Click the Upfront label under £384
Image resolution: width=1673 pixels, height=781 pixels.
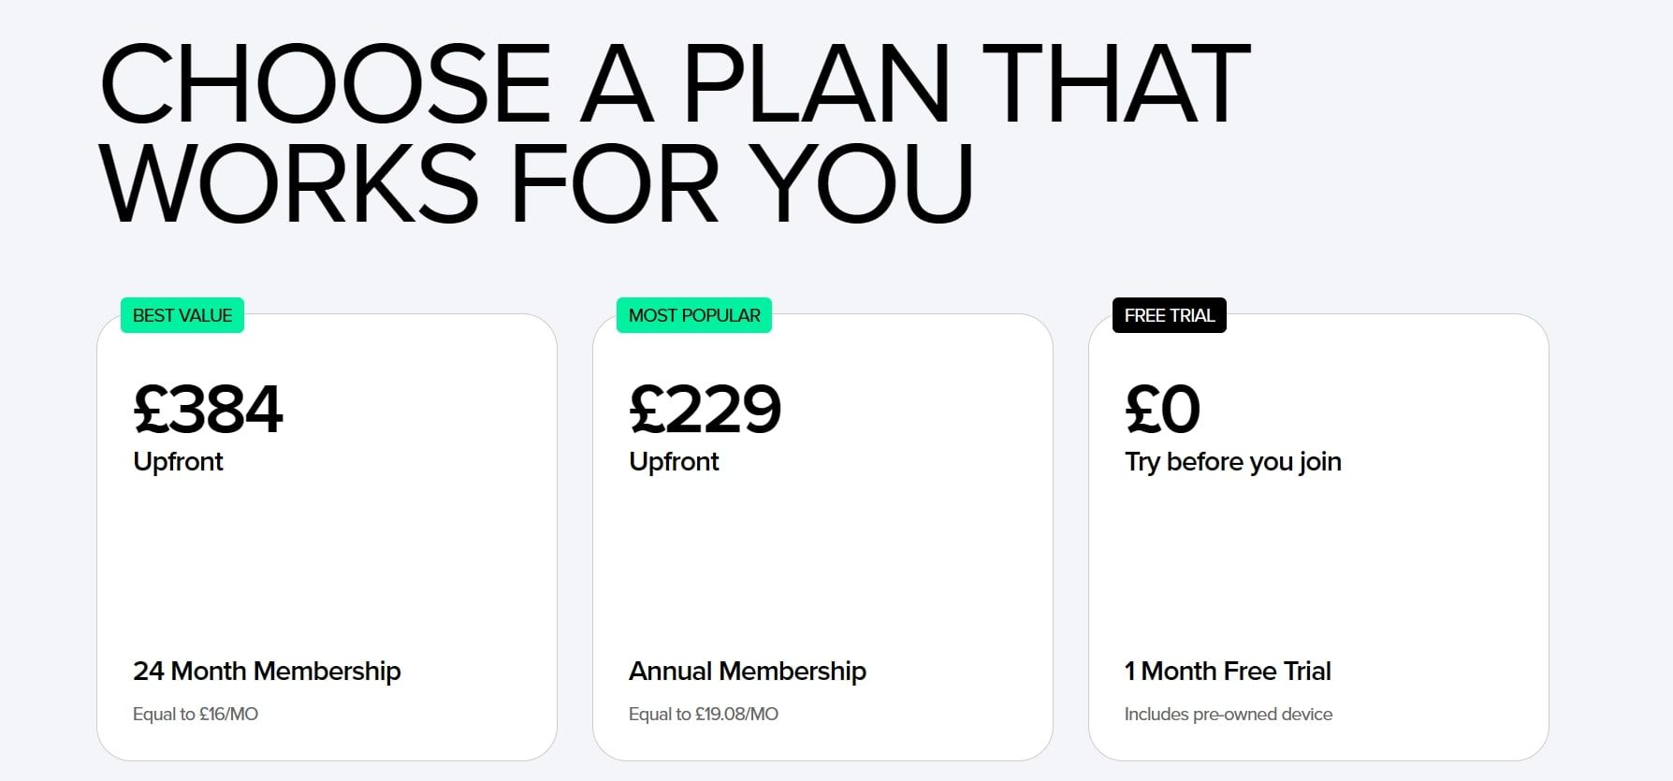pos(178,461)
